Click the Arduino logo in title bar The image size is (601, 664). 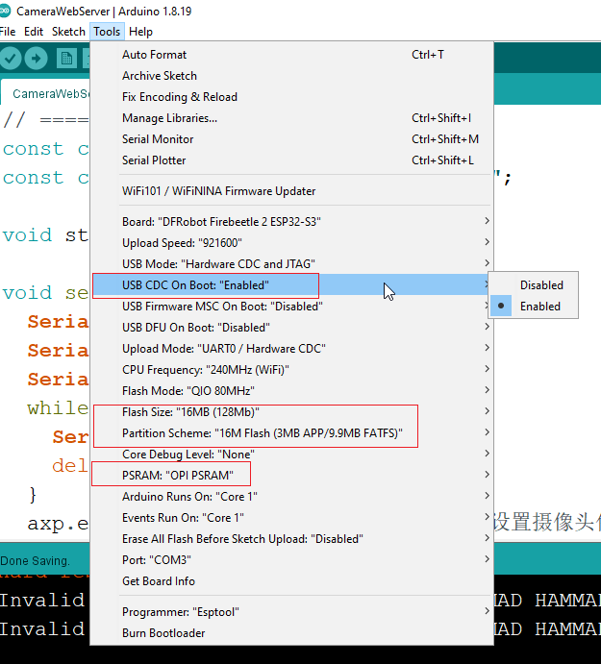pyautogui.click(x=5, y=11)
